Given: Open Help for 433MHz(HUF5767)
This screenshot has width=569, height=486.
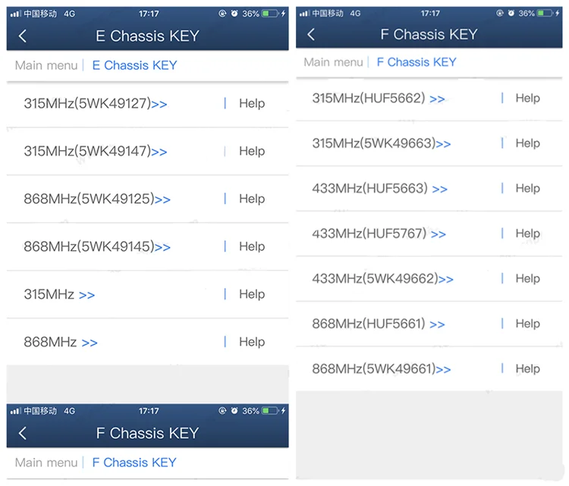Looking at the screenshot, I should pos(527,234).
